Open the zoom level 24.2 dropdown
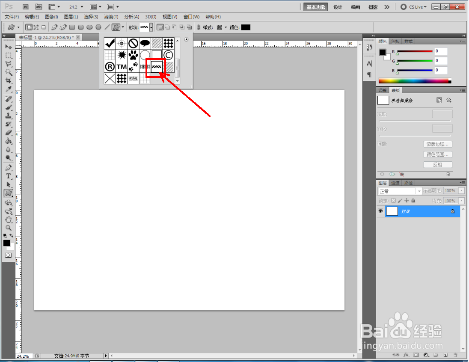This screenshot has height=362, width=469. [82, 7]
